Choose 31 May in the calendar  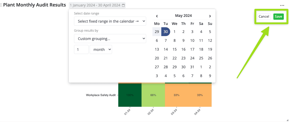pos(192,67)
